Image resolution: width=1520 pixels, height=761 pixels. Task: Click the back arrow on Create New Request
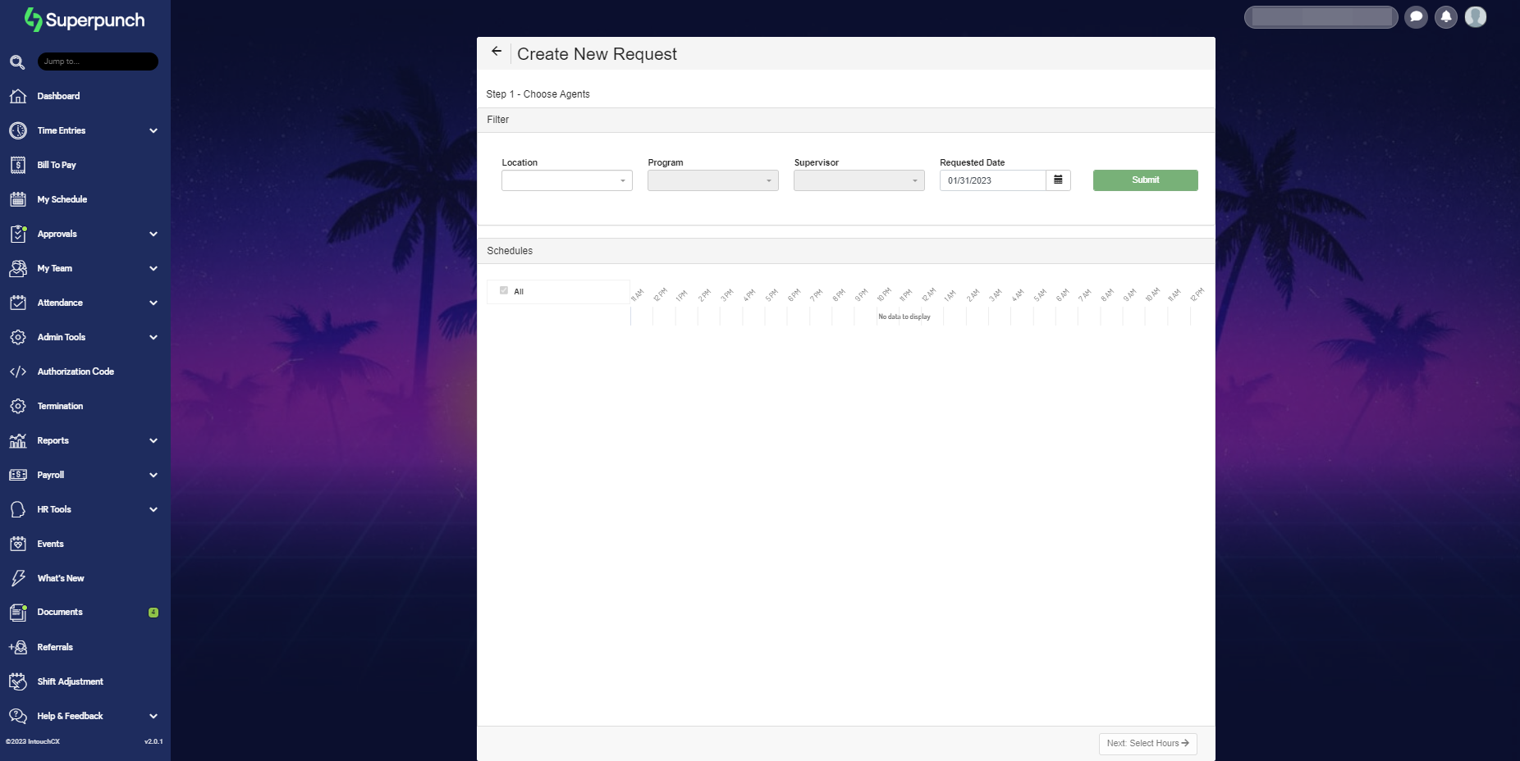coord(496,52)
